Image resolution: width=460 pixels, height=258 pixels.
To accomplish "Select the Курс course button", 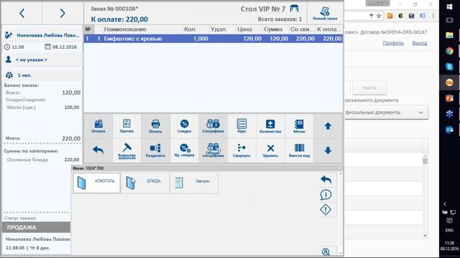I will pos(241,126).
